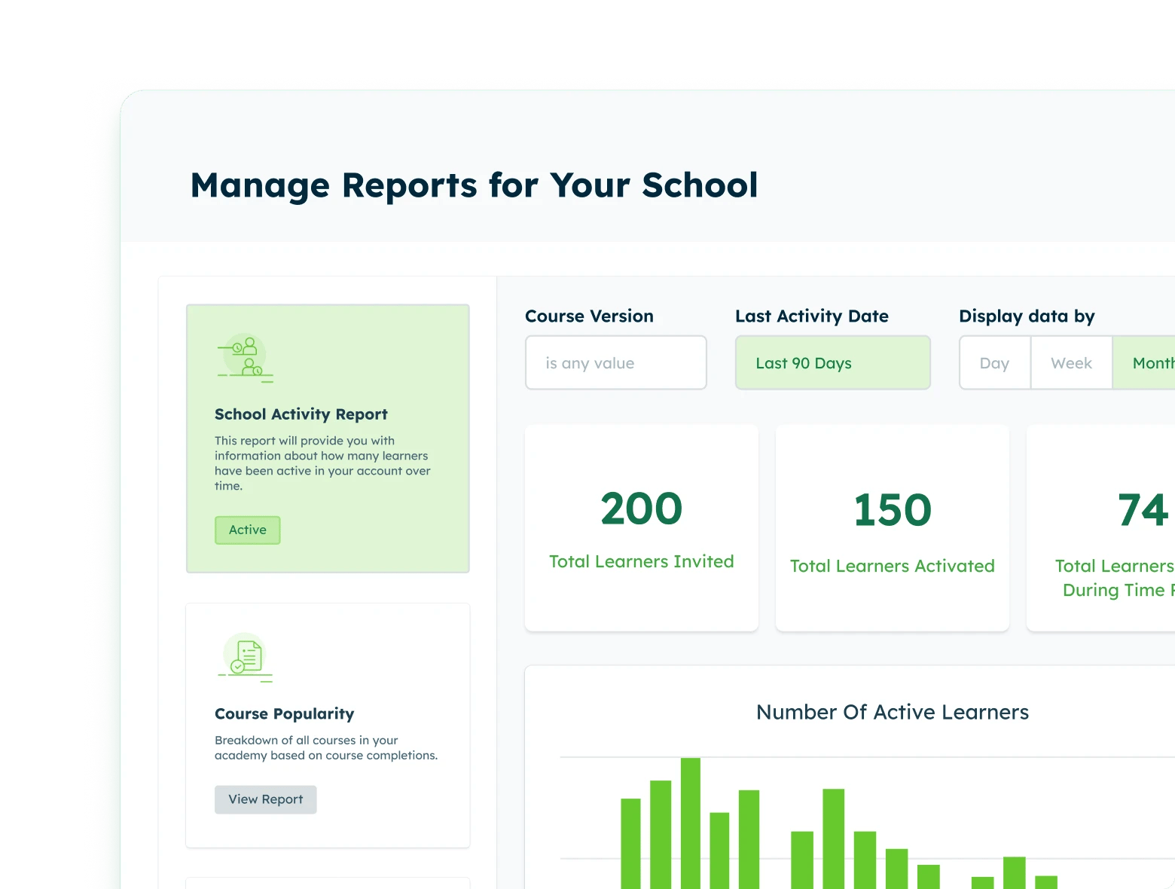Click the Manage Reports for Your School heading
1175x889 pixels.
click(475, 185)
